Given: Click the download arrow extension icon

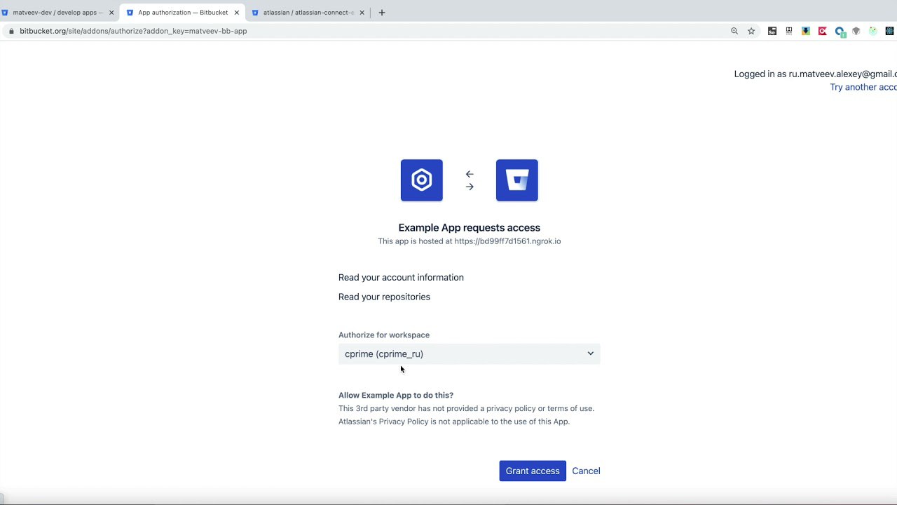Looking at the screenshot, I should [x=806, y=31].
